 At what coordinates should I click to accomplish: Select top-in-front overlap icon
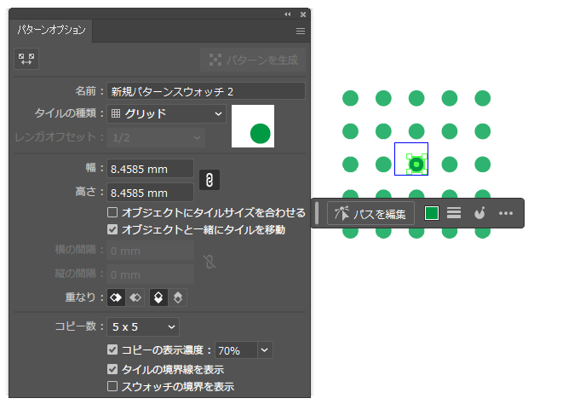(159, 297)
